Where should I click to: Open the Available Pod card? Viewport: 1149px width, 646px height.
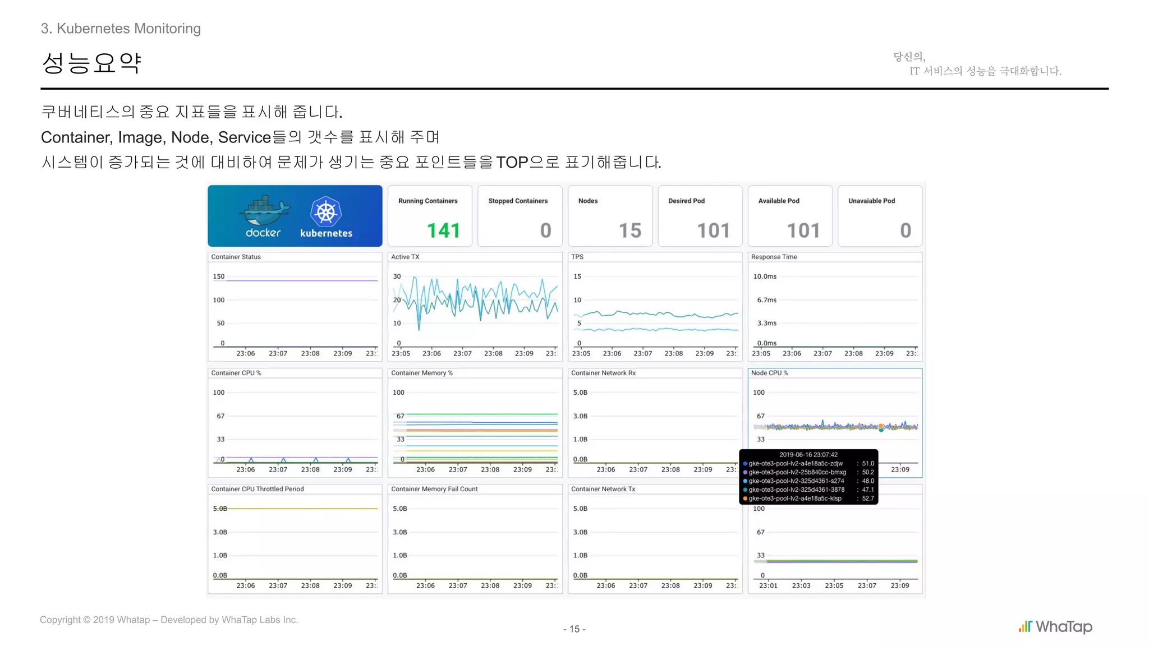789,216
